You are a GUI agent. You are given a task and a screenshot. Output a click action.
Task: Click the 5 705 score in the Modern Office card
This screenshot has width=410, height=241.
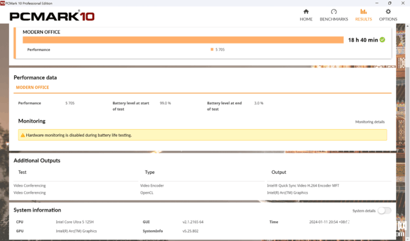[x=220, y=50]
